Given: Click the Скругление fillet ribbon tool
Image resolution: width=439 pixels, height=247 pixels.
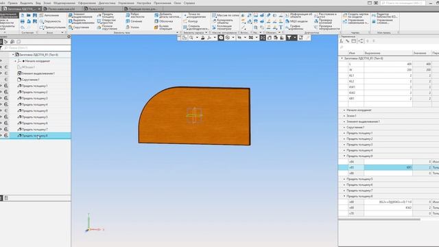Looking at the screenshot, I should coord(79,27).
